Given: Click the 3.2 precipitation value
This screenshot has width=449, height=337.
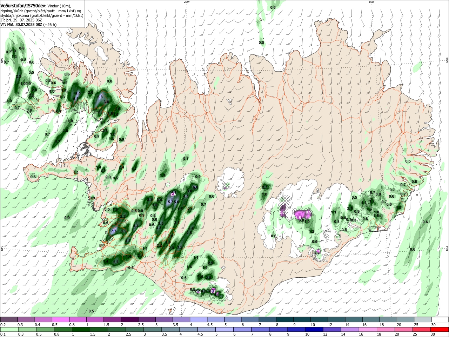Looking at the screenshot, I should pos(180,247).
